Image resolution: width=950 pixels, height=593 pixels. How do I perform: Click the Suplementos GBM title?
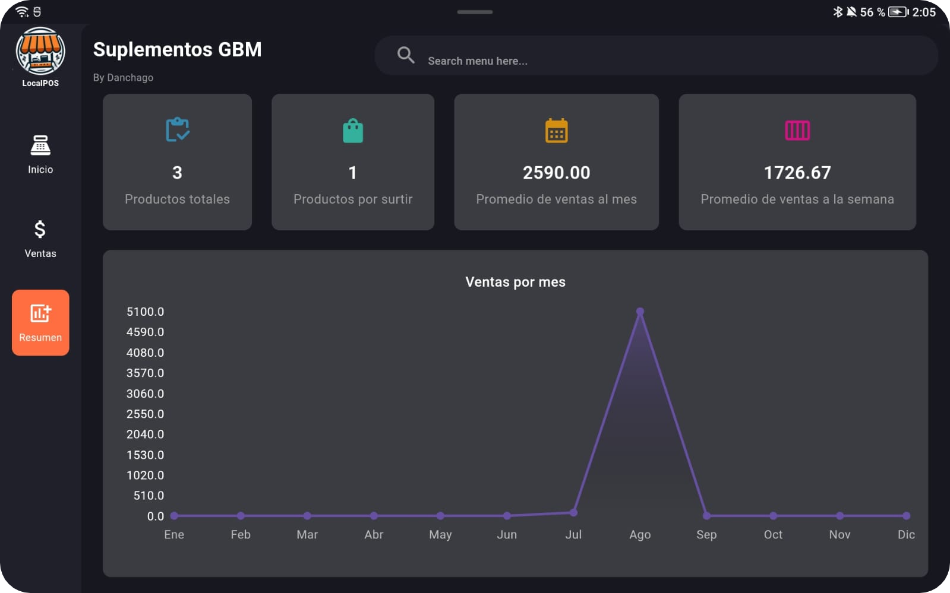coord(177,49)
